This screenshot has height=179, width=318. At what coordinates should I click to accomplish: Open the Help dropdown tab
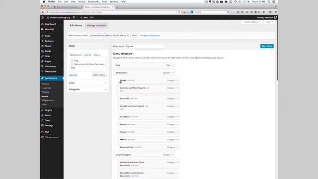(269, 22)
